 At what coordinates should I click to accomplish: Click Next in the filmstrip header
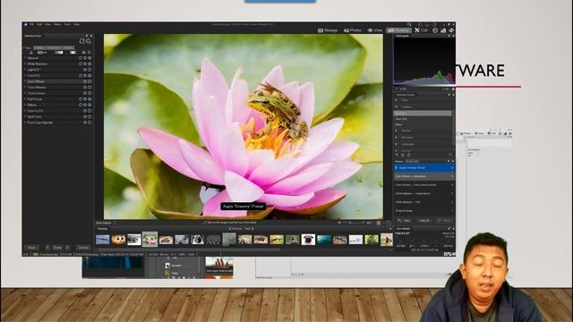[249, 229]
